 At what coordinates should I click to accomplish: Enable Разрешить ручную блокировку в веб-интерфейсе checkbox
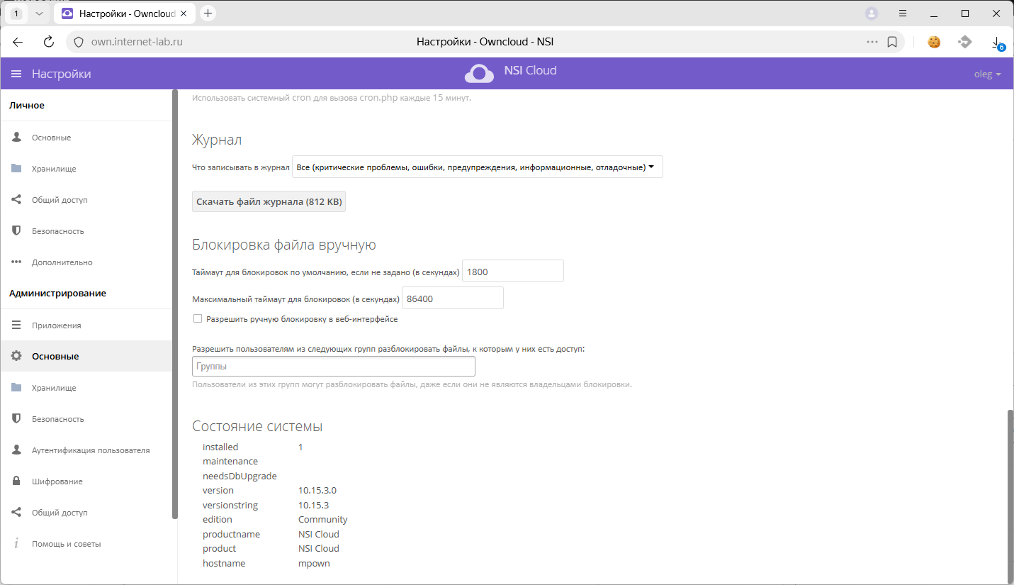pyautogui.click(x=198, y=319)
